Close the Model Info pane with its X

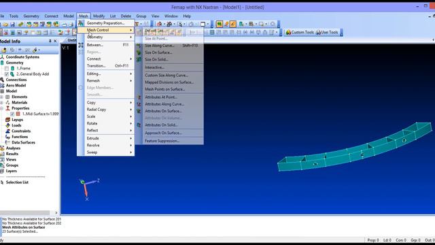(x=55, y=41)
